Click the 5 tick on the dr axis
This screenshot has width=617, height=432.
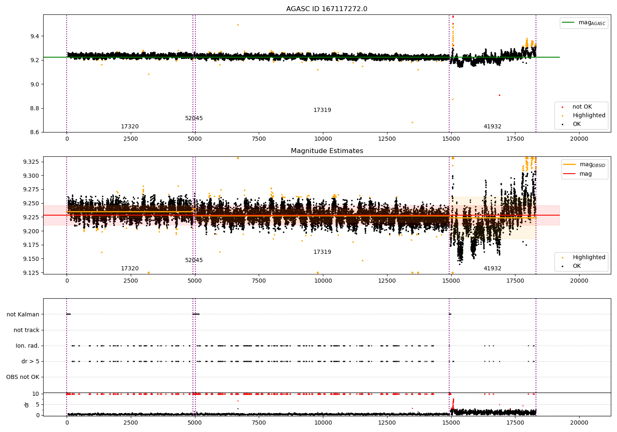37,404
